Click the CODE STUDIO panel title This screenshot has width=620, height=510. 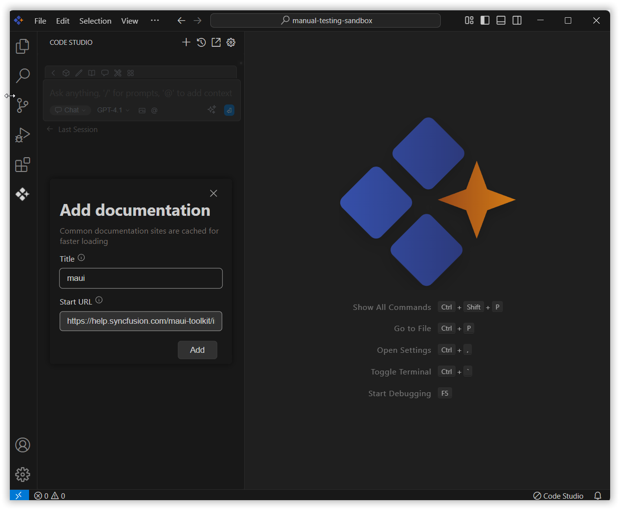[x=71, y=42]
